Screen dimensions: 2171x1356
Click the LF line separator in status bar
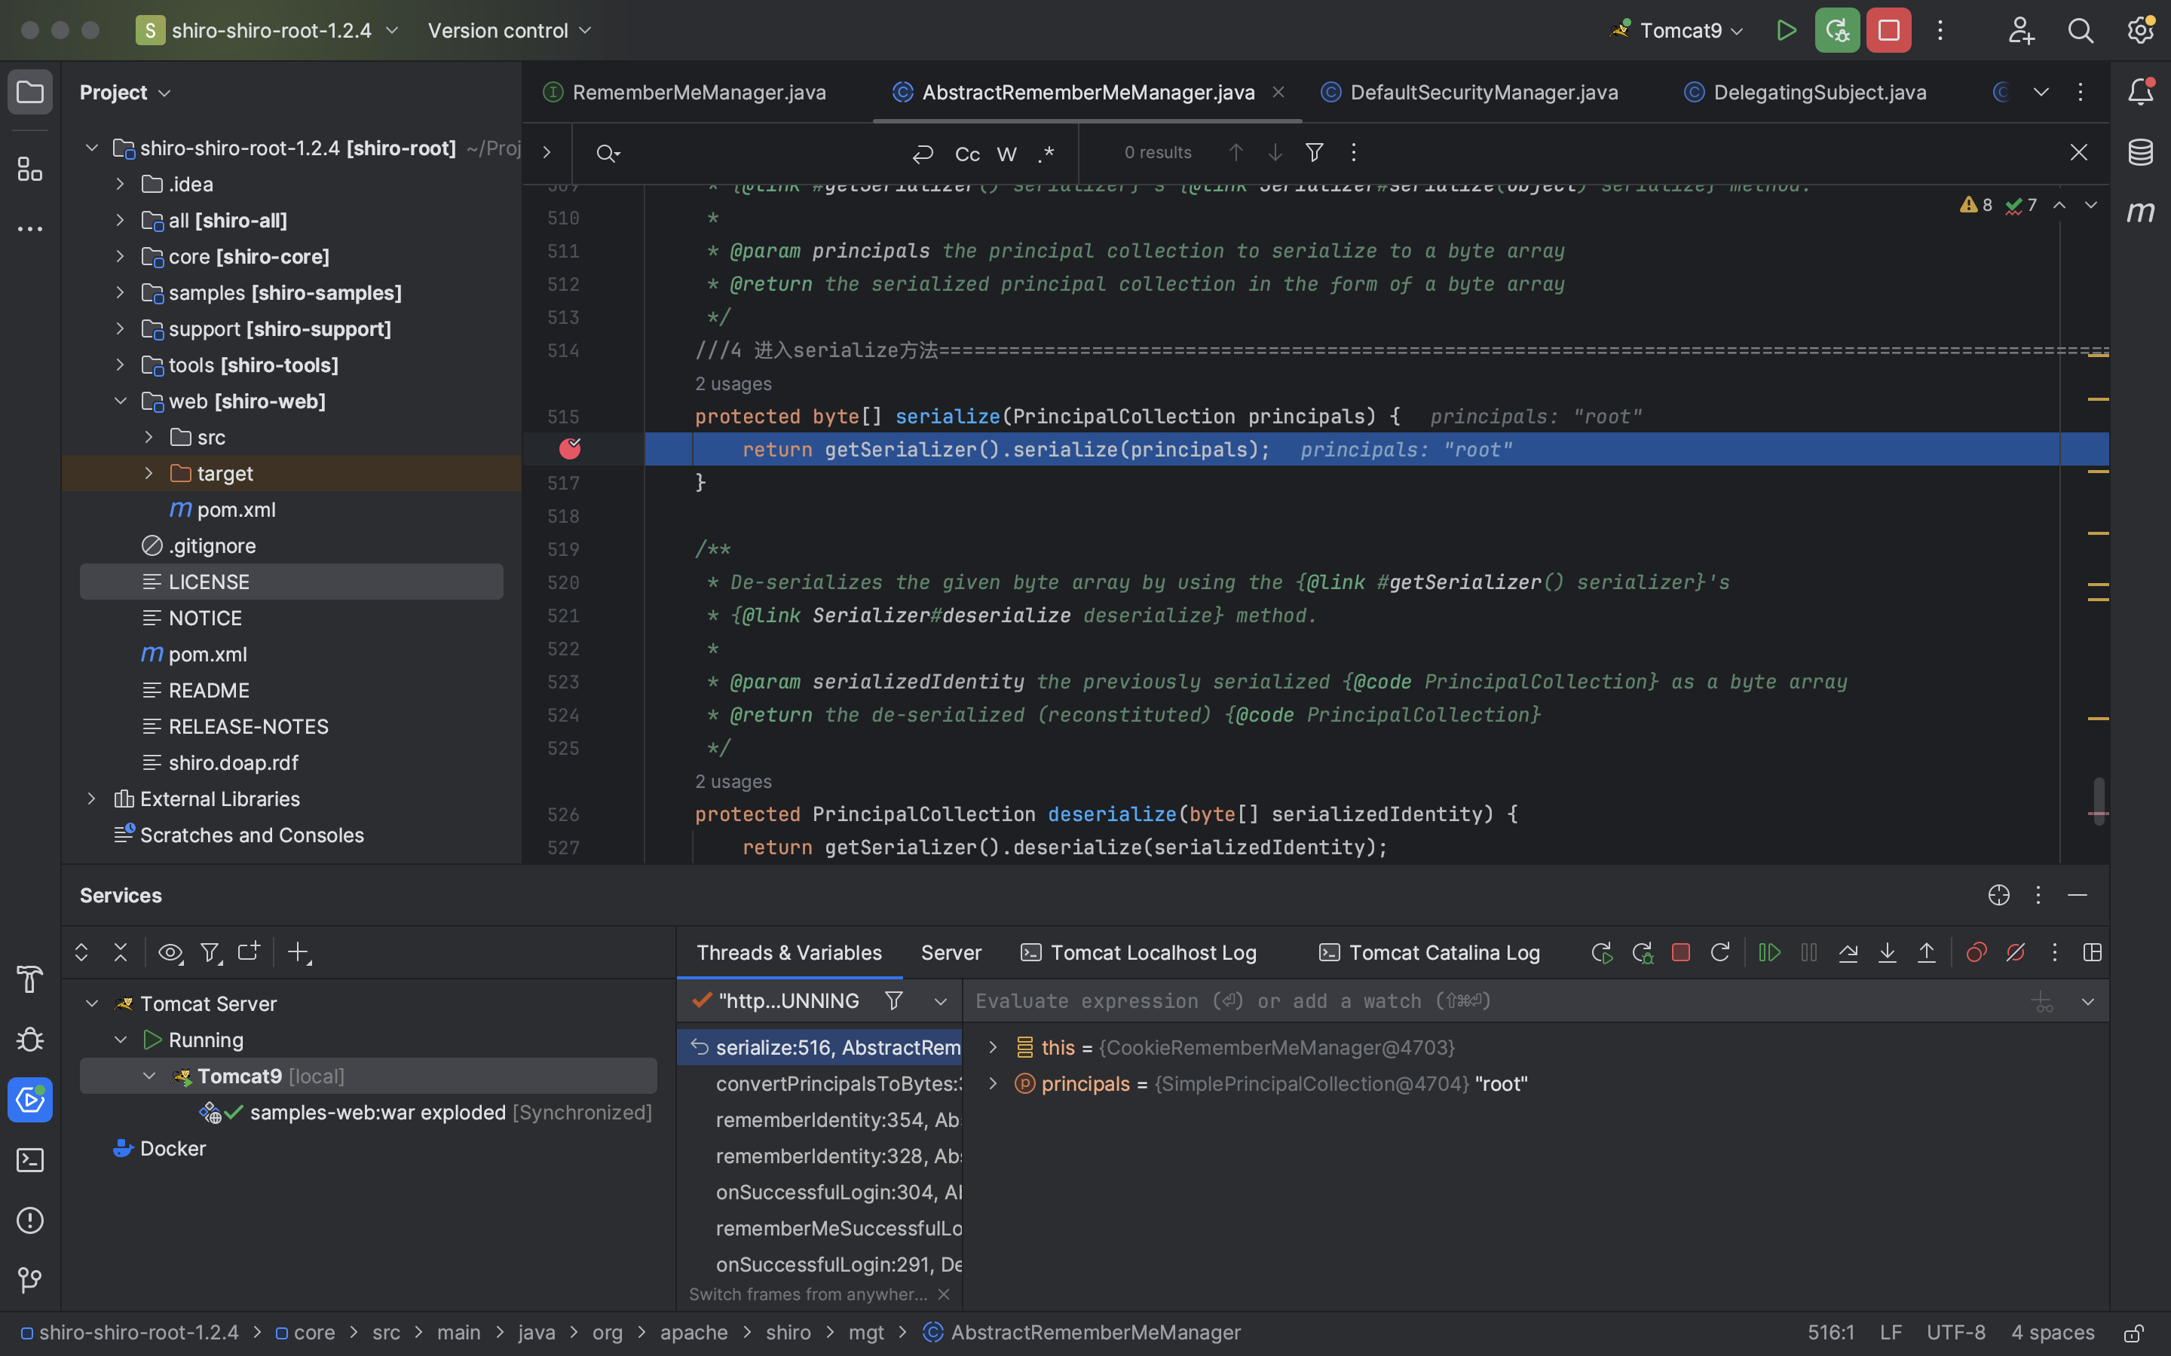(1891, 1333)
